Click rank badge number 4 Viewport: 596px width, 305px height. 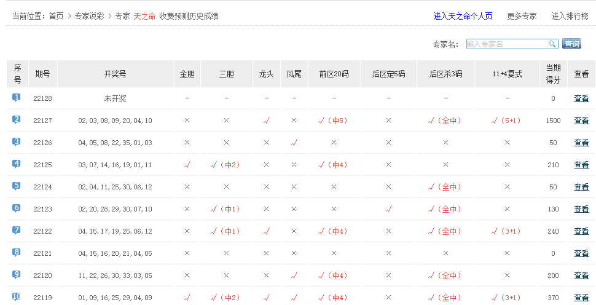pos(17,164)
